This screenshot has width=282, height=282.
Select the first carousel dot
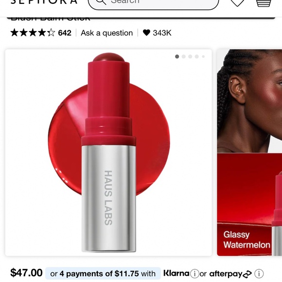click(x=177, y=56)
